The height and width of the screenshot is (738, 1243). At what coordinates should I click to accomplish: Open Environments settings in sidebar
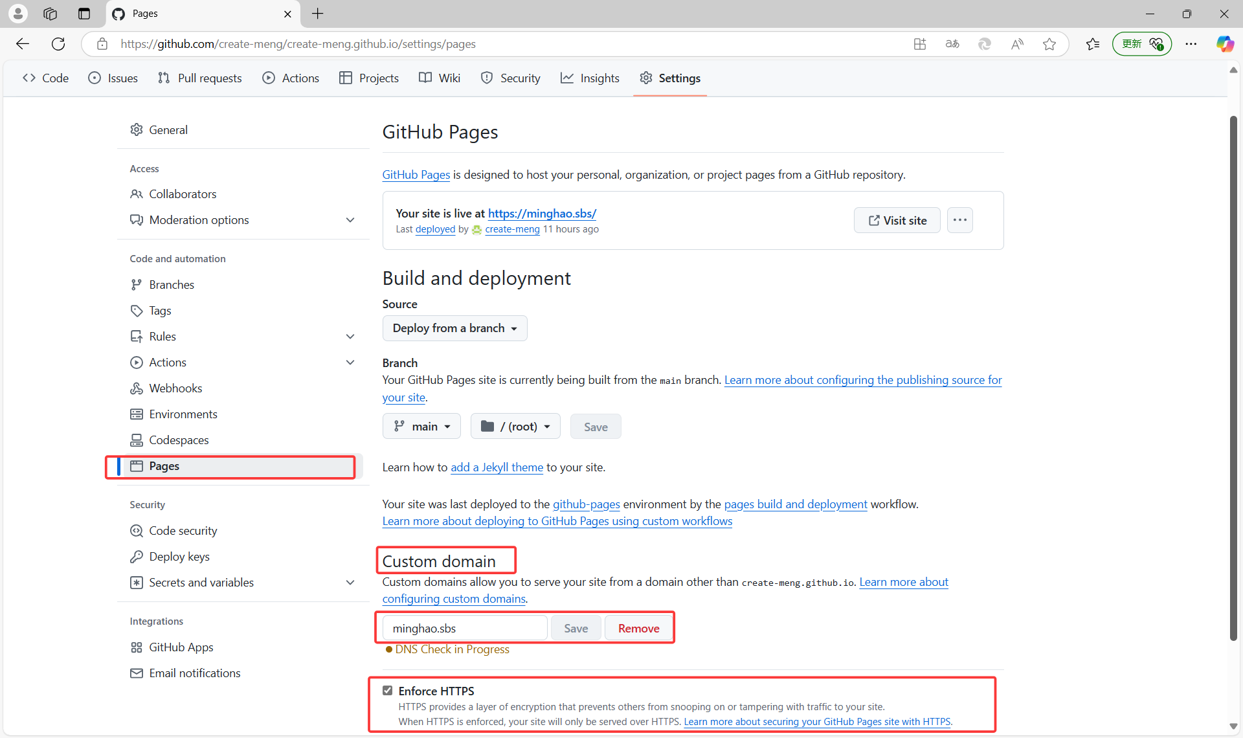click(x=183, y=414)
